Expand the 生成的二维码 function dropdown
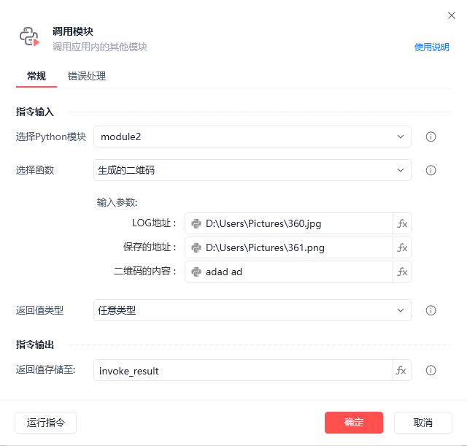Image resolution: width=467 pixels, height=446 pixels. (x=252, y=170)
